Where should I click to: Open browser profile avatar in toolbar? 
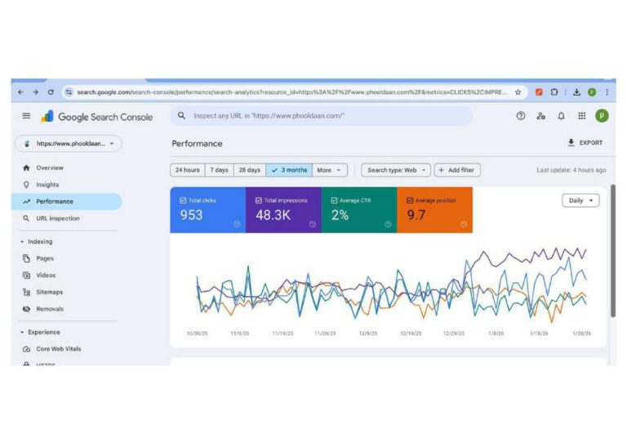point(592,92)
